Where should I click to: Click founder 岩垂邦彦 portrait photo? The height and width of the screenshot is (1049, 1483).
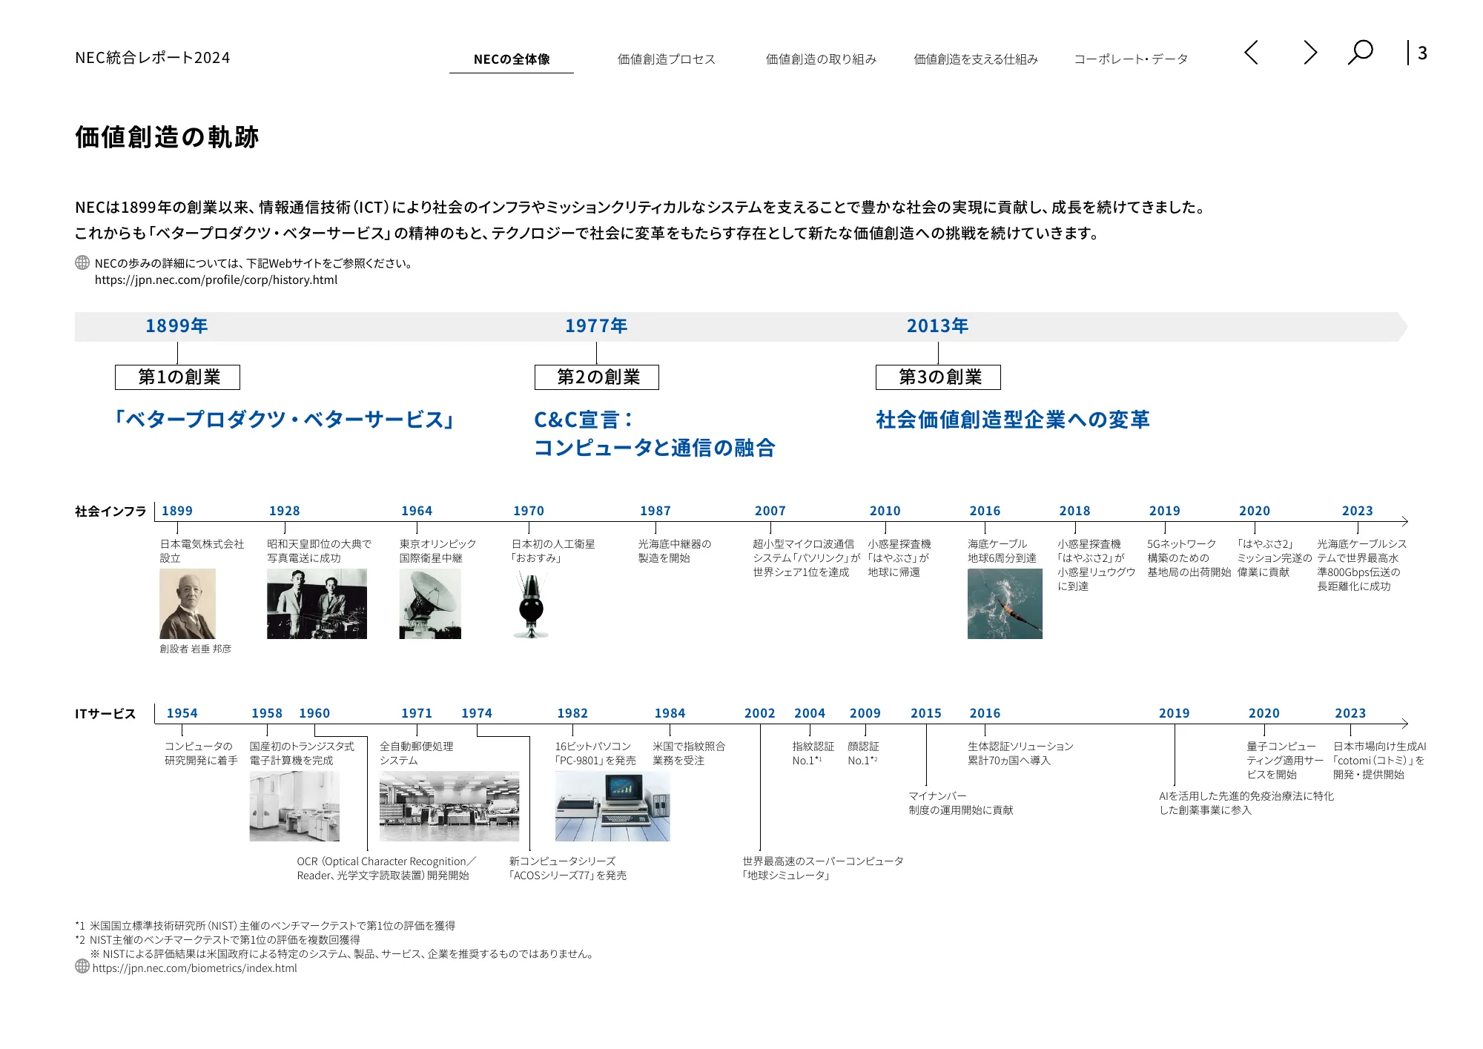188,603
